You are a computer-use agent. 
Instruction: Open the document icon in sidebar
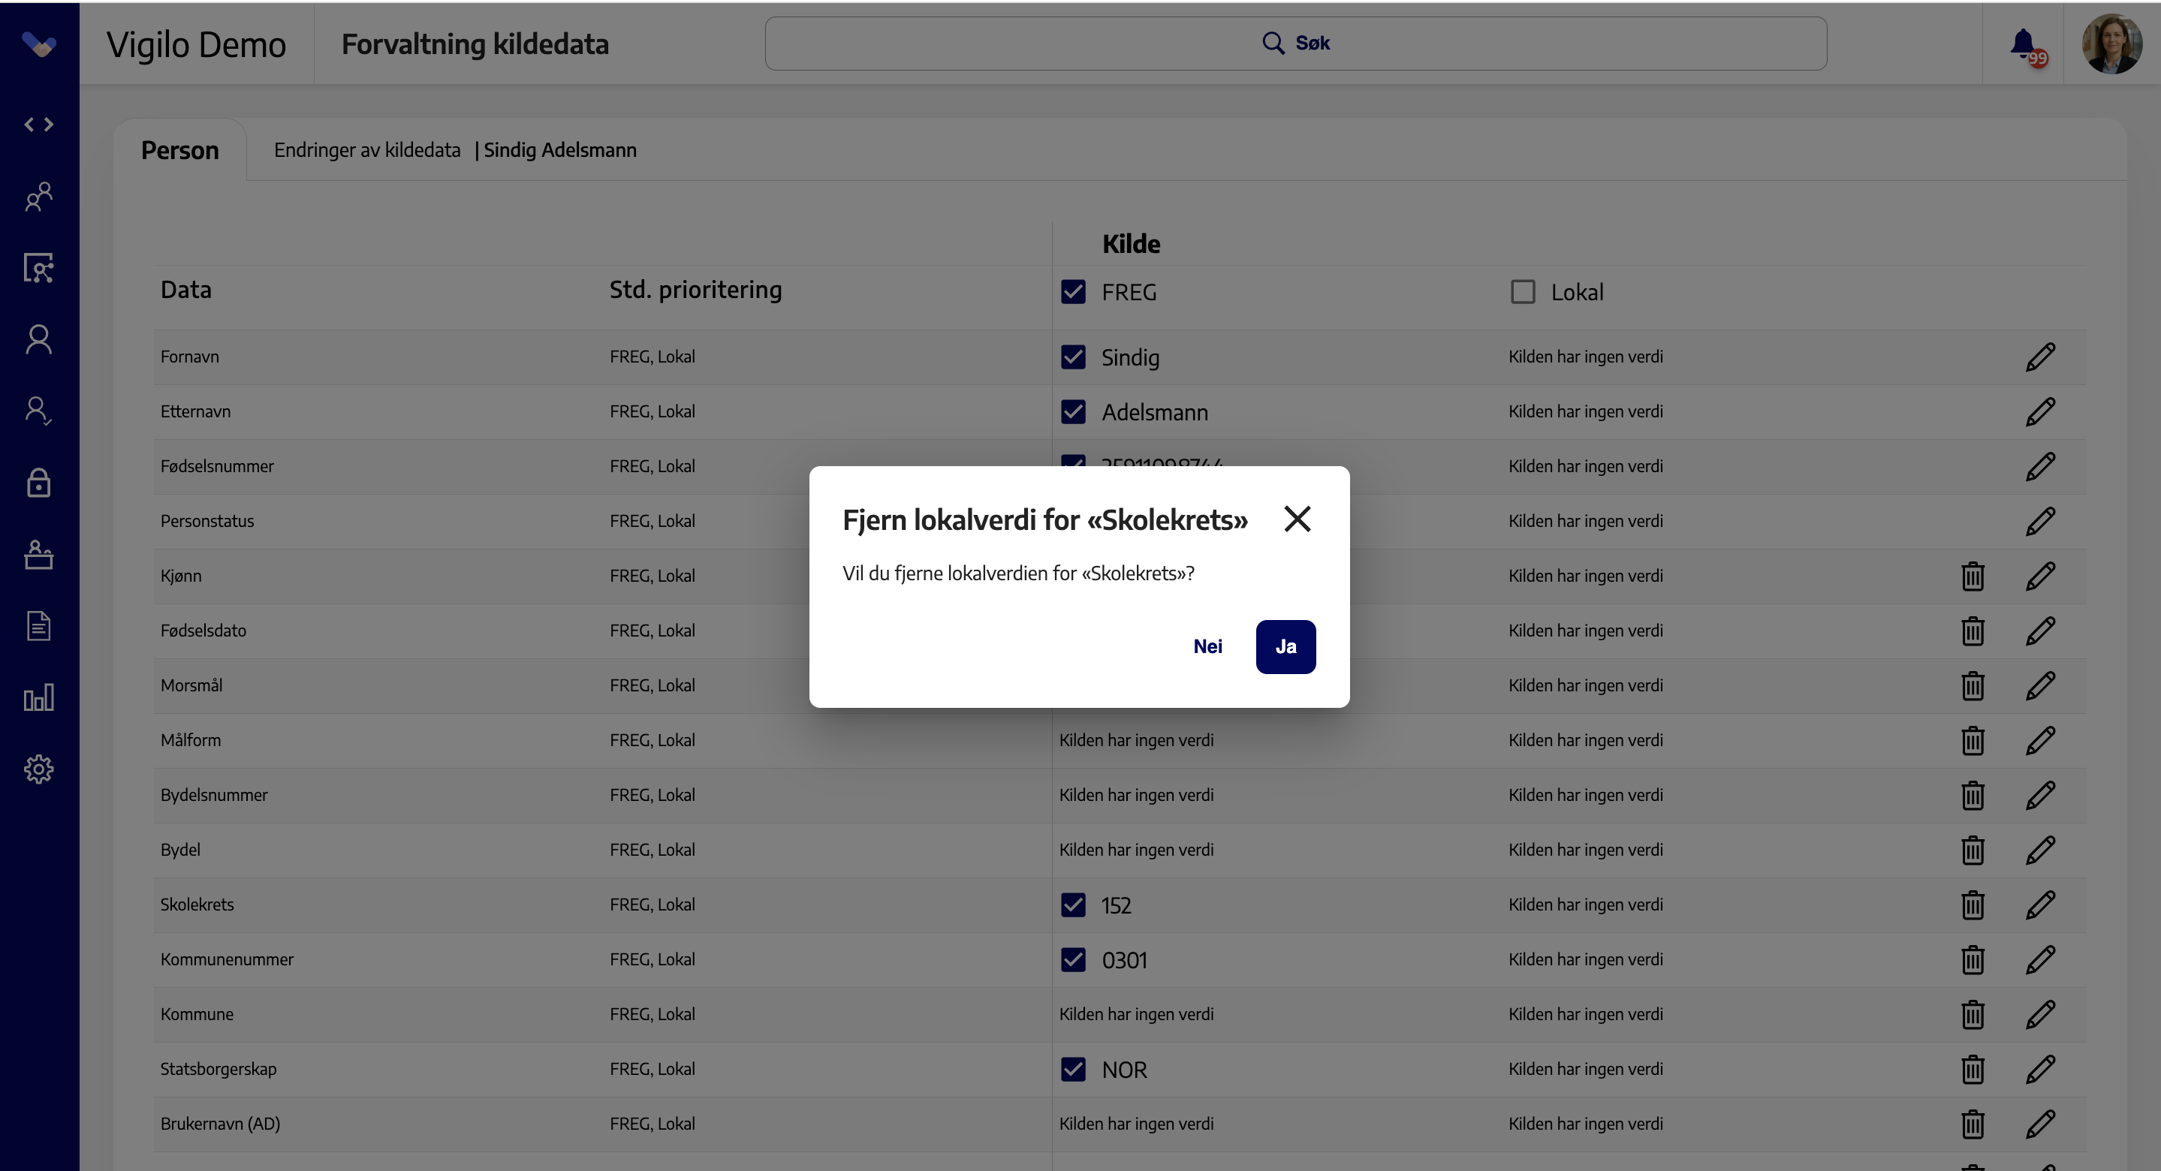38,626
